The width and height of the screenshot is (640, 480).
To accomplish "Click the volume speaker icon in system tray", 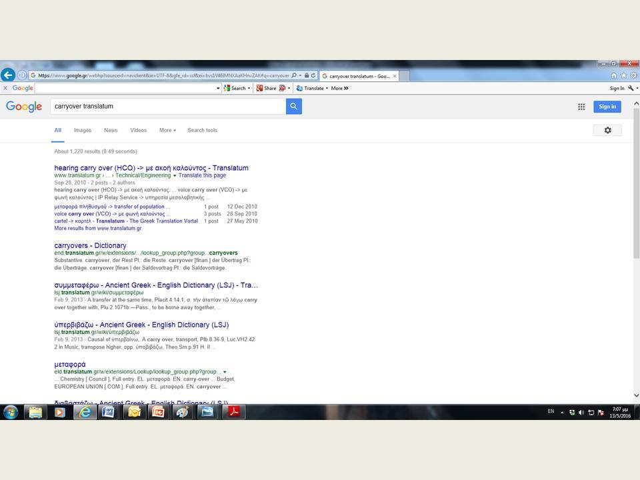I will [x=581, y=413].
